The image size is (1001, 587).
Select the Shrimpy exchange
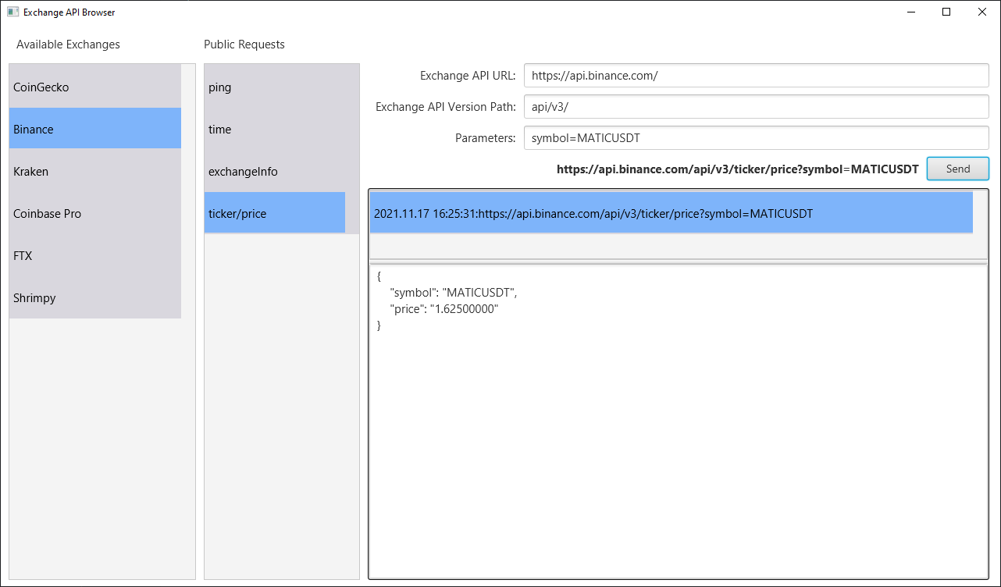click(94, 298)
